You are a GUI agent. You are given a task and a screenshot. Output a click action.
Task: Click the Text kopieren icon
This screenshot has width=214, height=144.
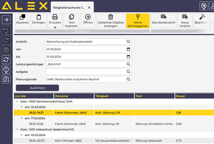pyautogui.click(x=71, y=21)
